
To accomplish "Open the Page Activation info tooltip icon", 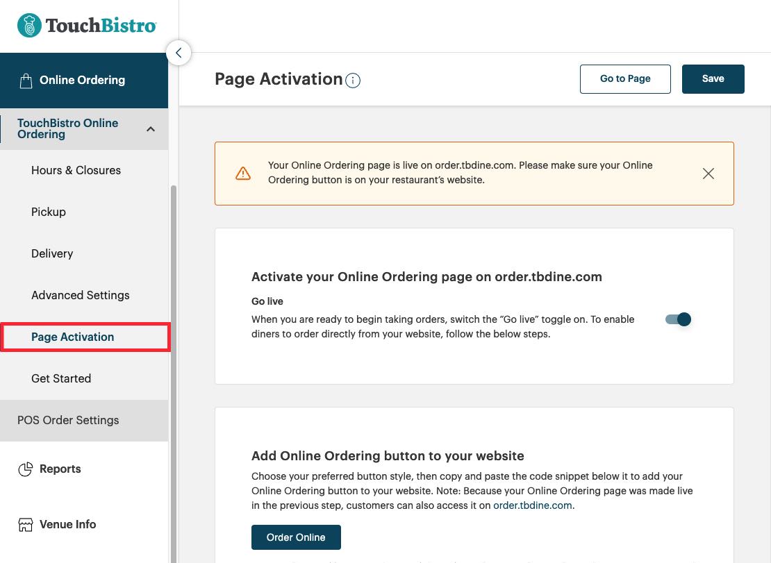I will pos(353,81).
